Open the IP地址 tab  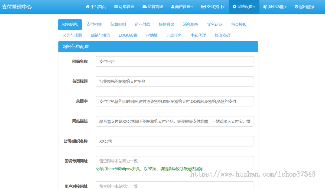152,35
